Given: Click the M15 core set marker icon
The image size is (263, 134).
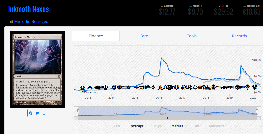Looking at the screenshot, I should (125, 87).
